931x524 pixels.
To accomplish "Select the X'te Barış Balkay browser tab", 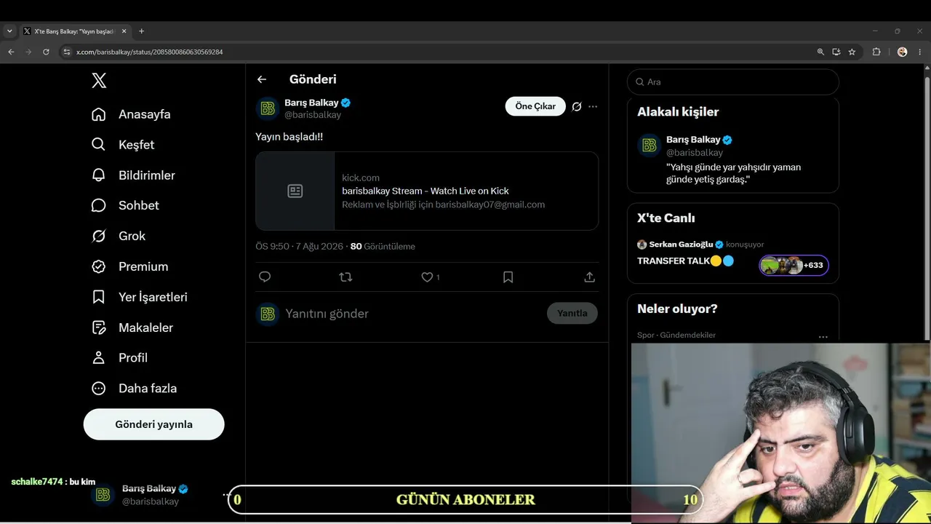I will click(75, 31).
